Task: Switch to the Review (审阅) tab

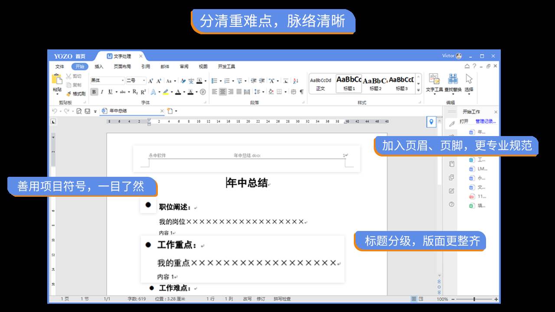Action: pos(184,66)
